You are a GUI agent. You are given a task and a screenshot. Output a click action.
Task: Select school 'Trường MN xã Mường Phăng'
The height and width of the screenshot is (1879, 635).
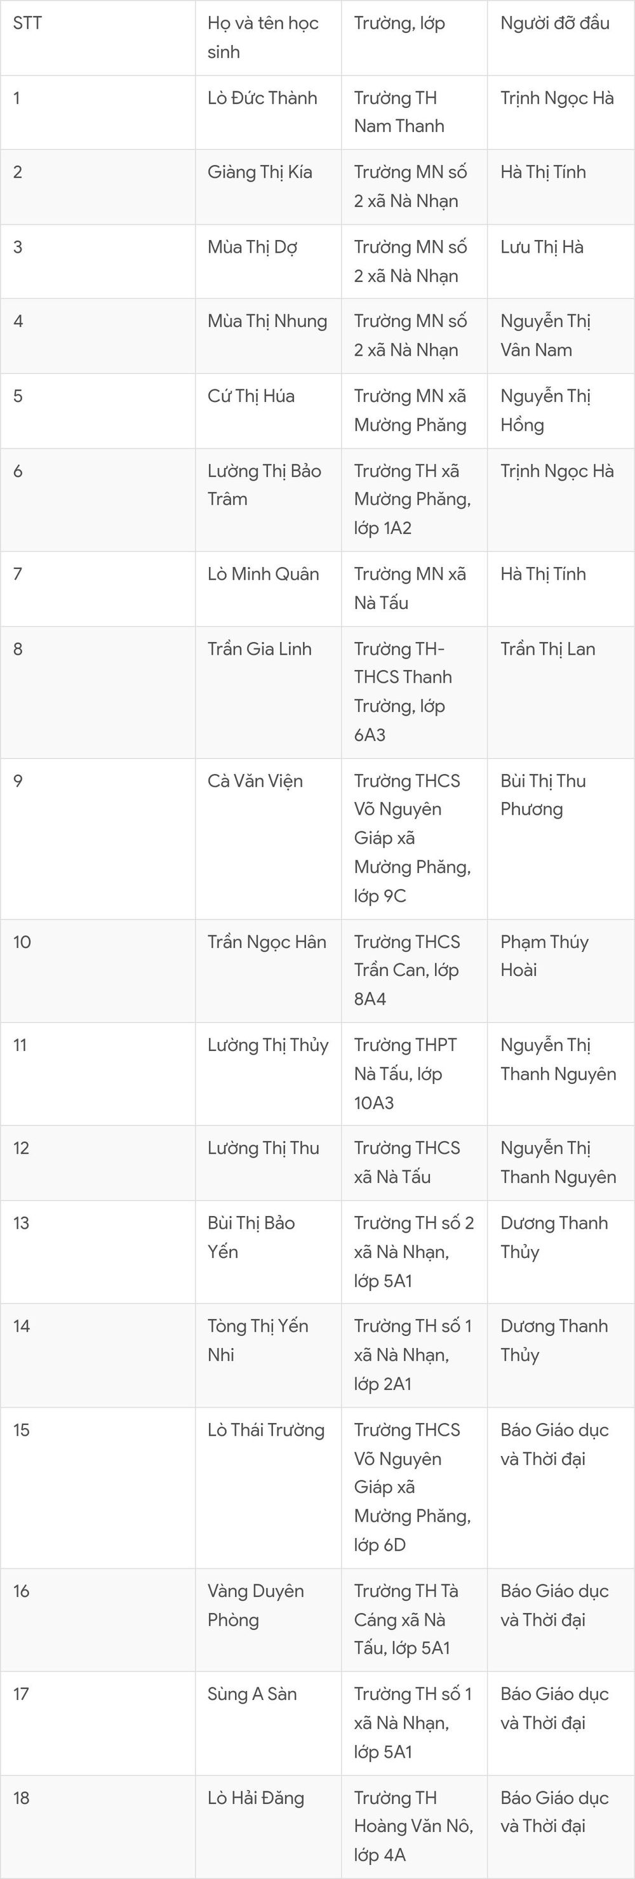point(410,411)
